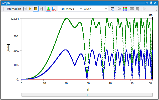The height and width of the screenshot is (100, 159).
Task: Click the 300. y-axis label
Action: pos(16,36)
